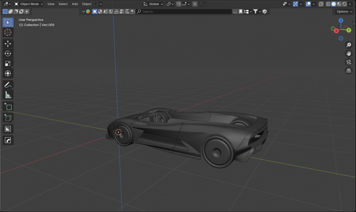Toggle camera view with the camera icon

[x=349, y=62]
